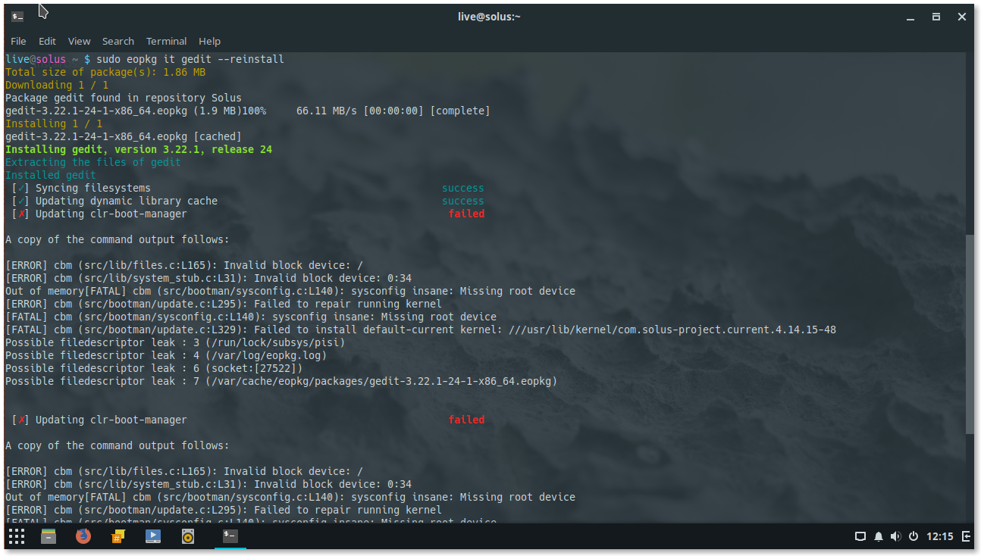
Task: Open the Rhythmbox music icon in the taskbar
Action: [188, 536]
